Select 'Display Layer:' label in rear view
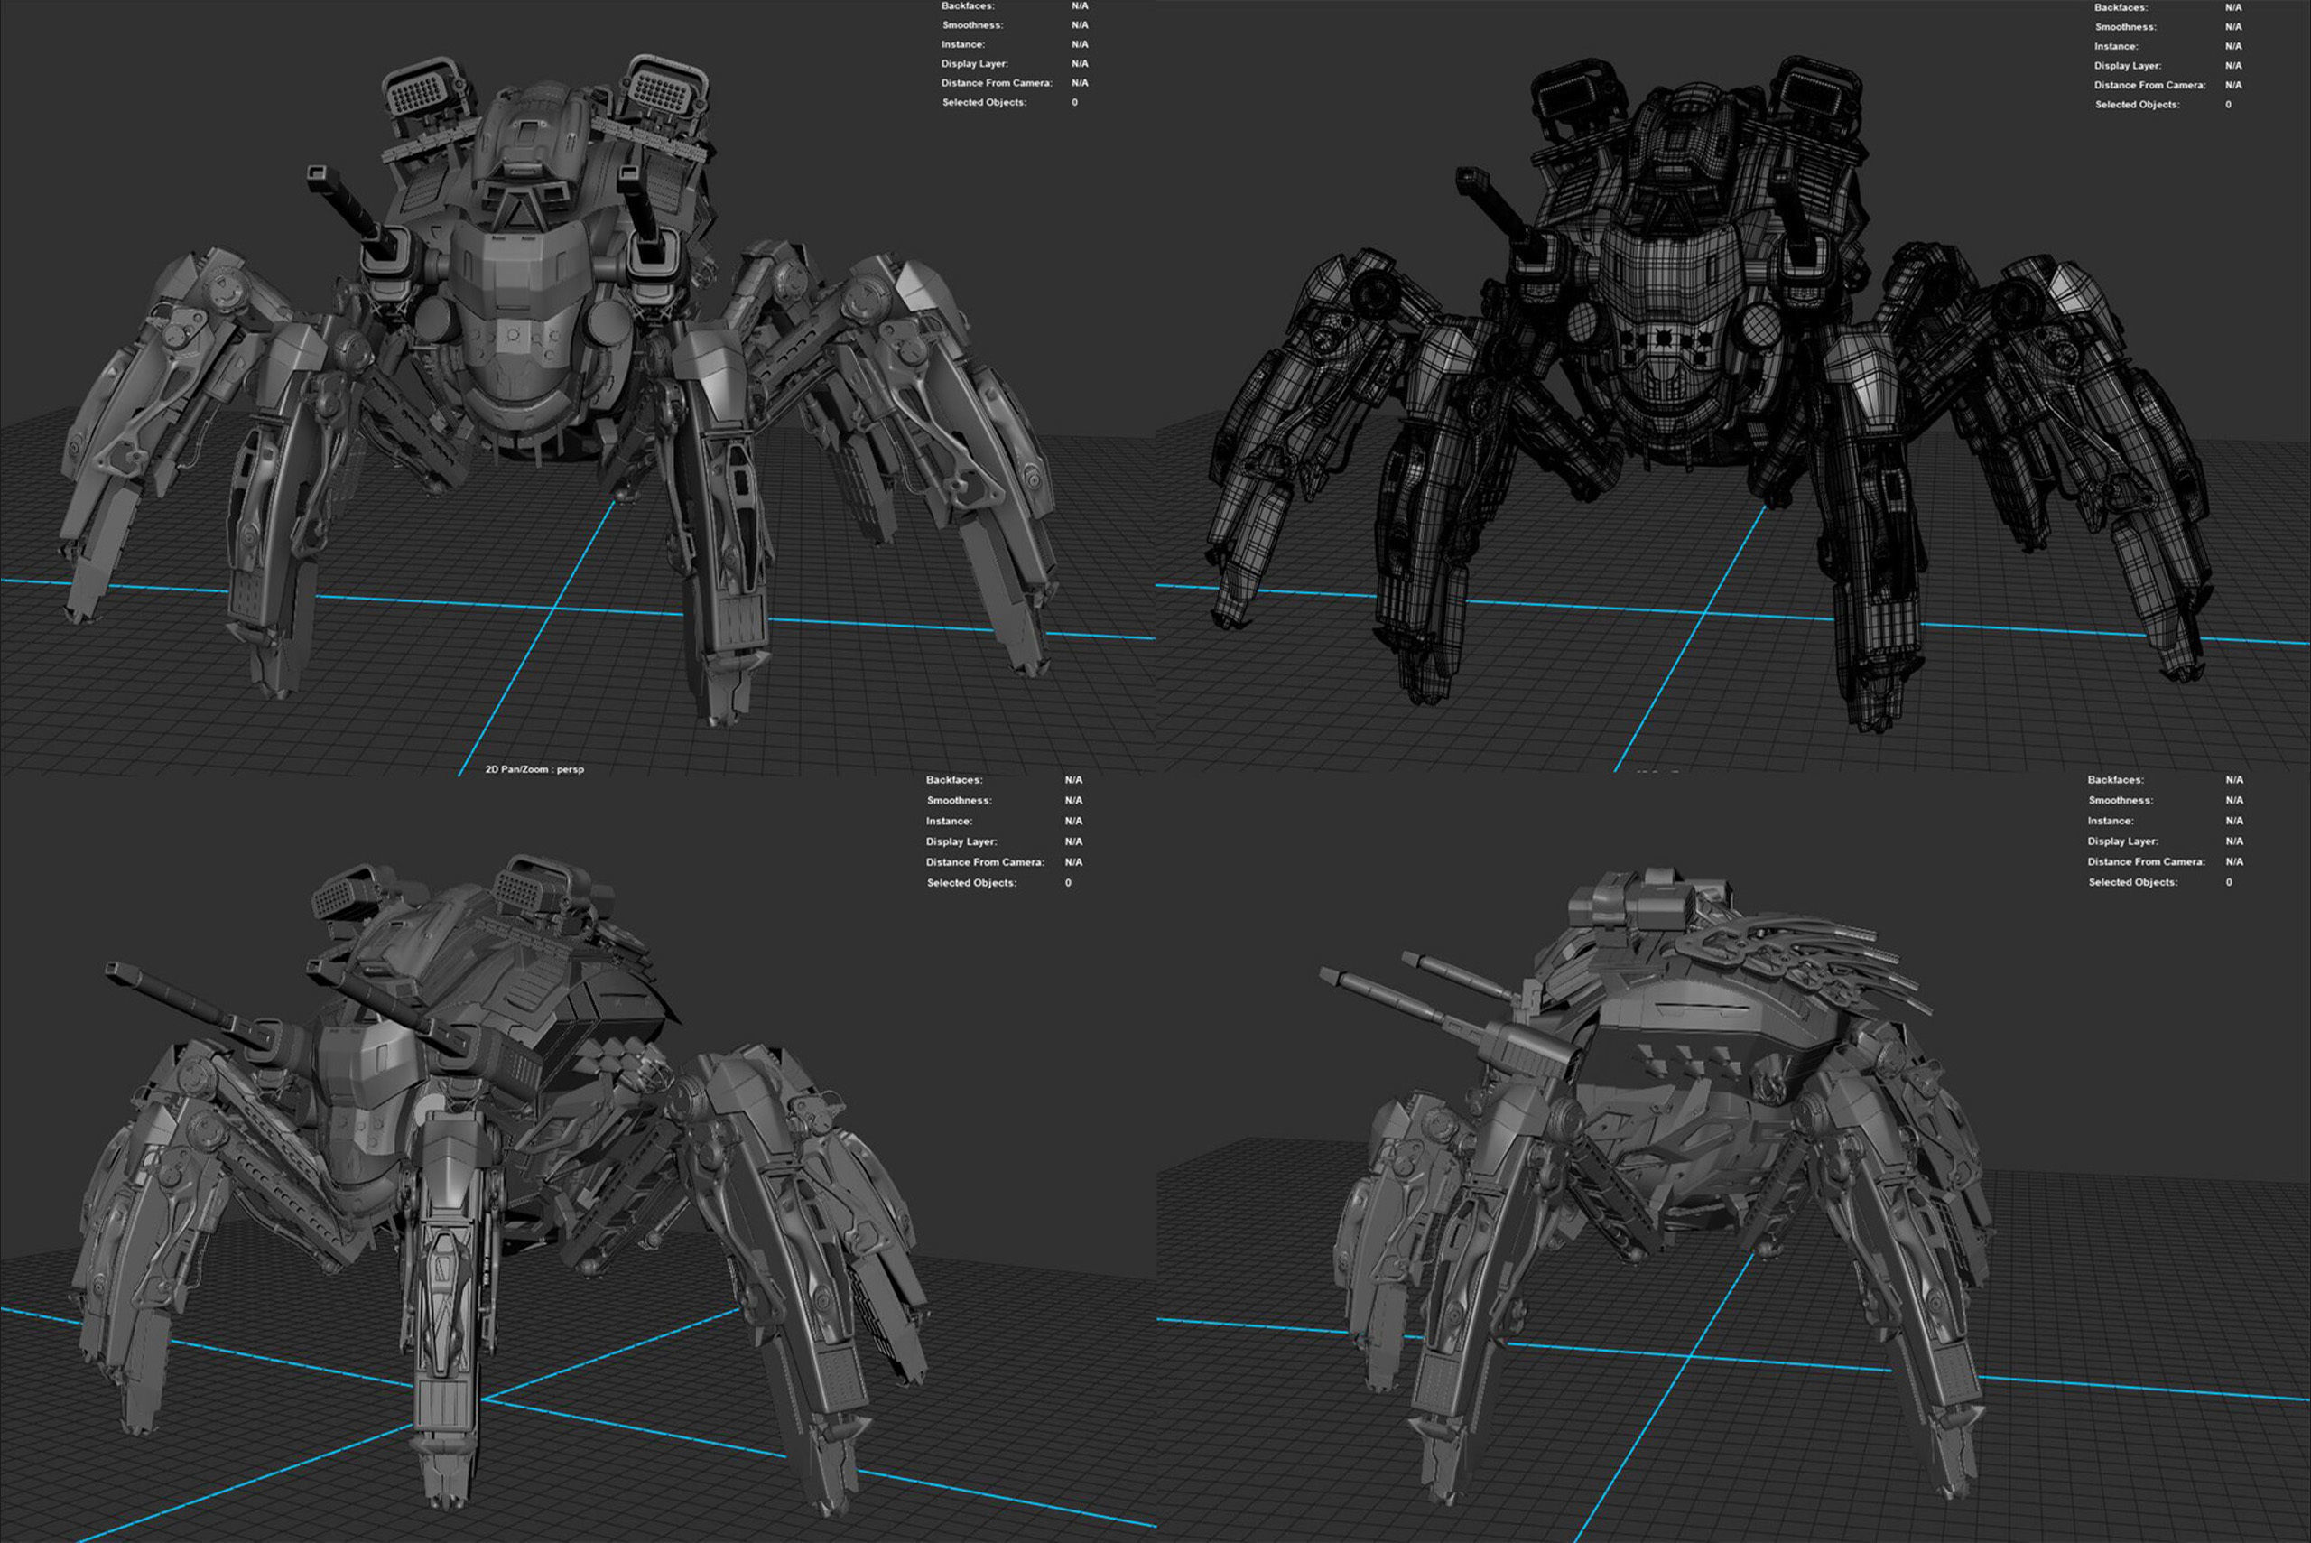Image resolution: width=2311 pixels, height=1543 pixels. pos(2123,841)
